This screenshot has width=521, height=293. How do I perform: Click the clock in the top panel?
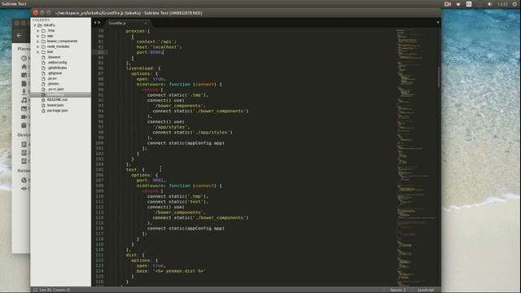tap(502, 4)
